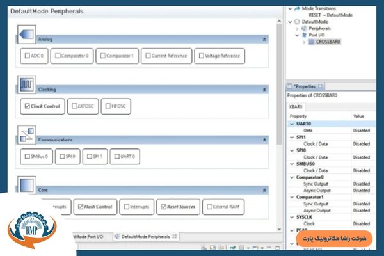Uncheck the Clock Control checkbox

coord(27,106)
